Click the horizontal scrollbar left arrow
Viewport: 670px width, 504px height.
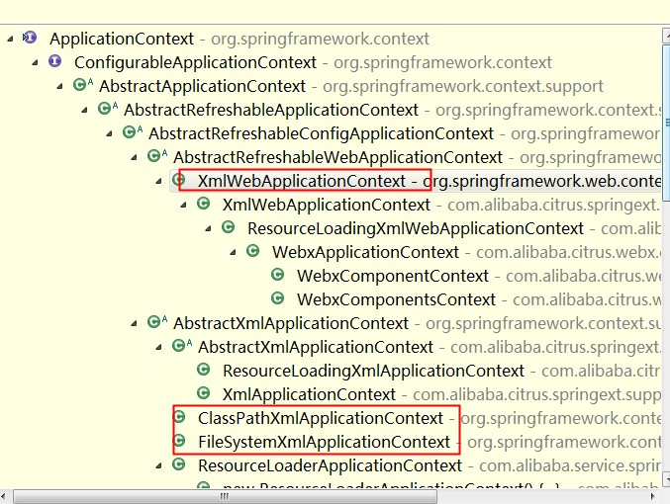[4, 496]
